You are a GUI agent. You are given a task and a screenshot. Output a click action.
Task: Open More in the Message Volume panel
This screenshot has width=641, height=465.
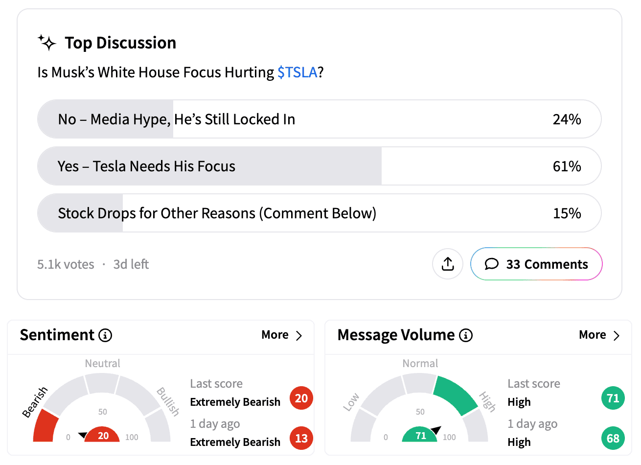tap(599, 335)
